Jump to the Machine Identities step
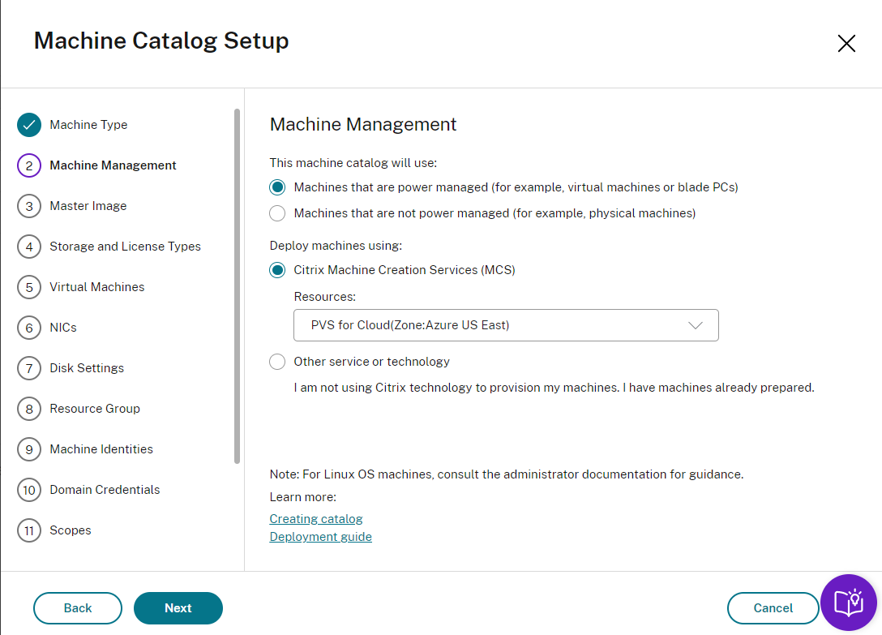 (101, 449)
